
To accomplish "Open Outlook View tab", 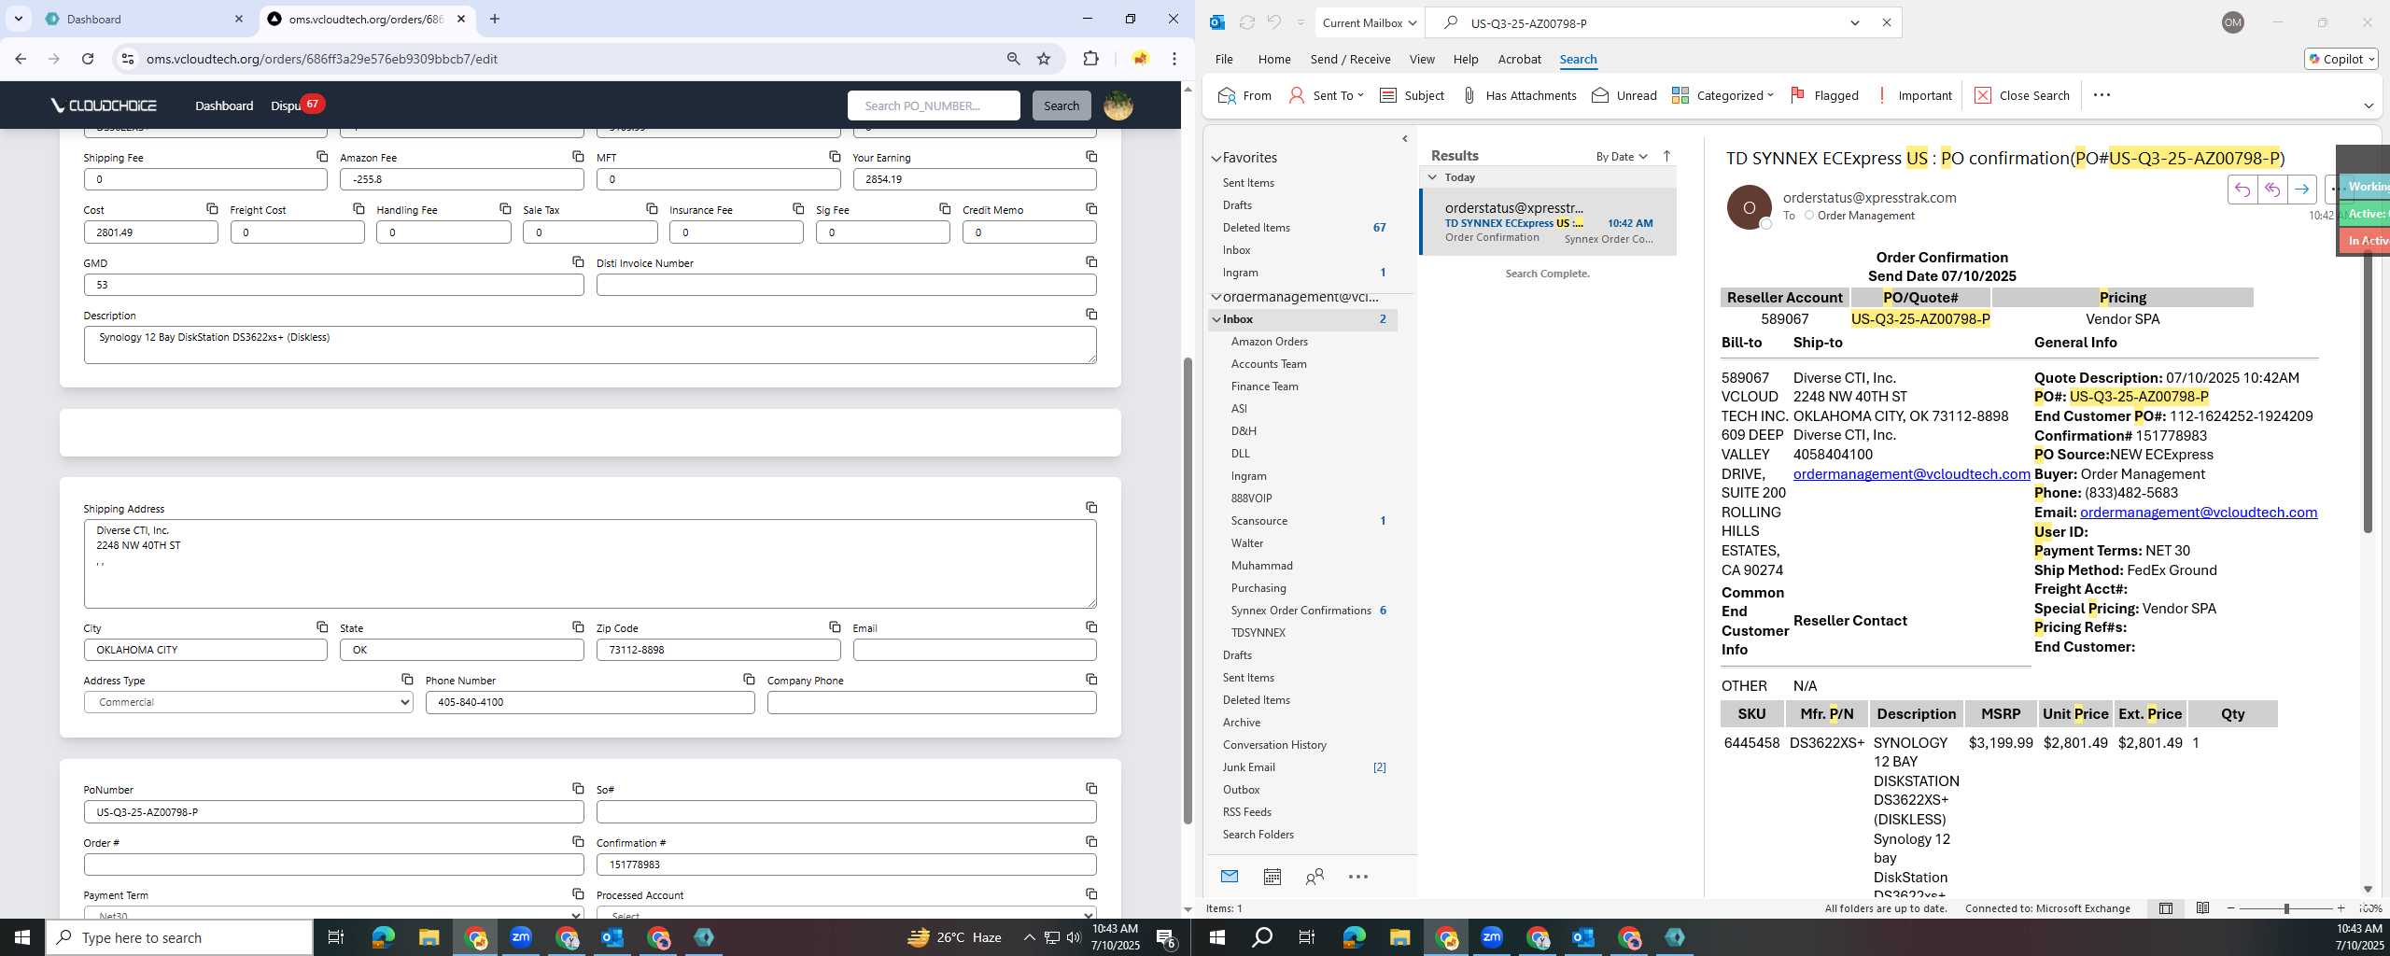I will tap(1422, 59).
